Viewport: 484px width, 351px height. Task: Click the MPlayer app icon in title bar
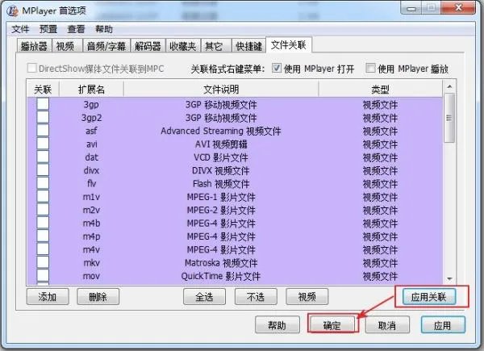tap(12, 10)
